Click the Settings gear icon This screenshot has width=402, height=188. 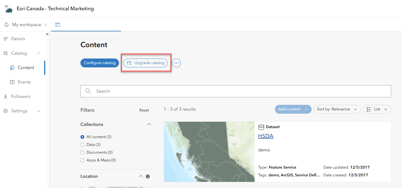point(6,111)
